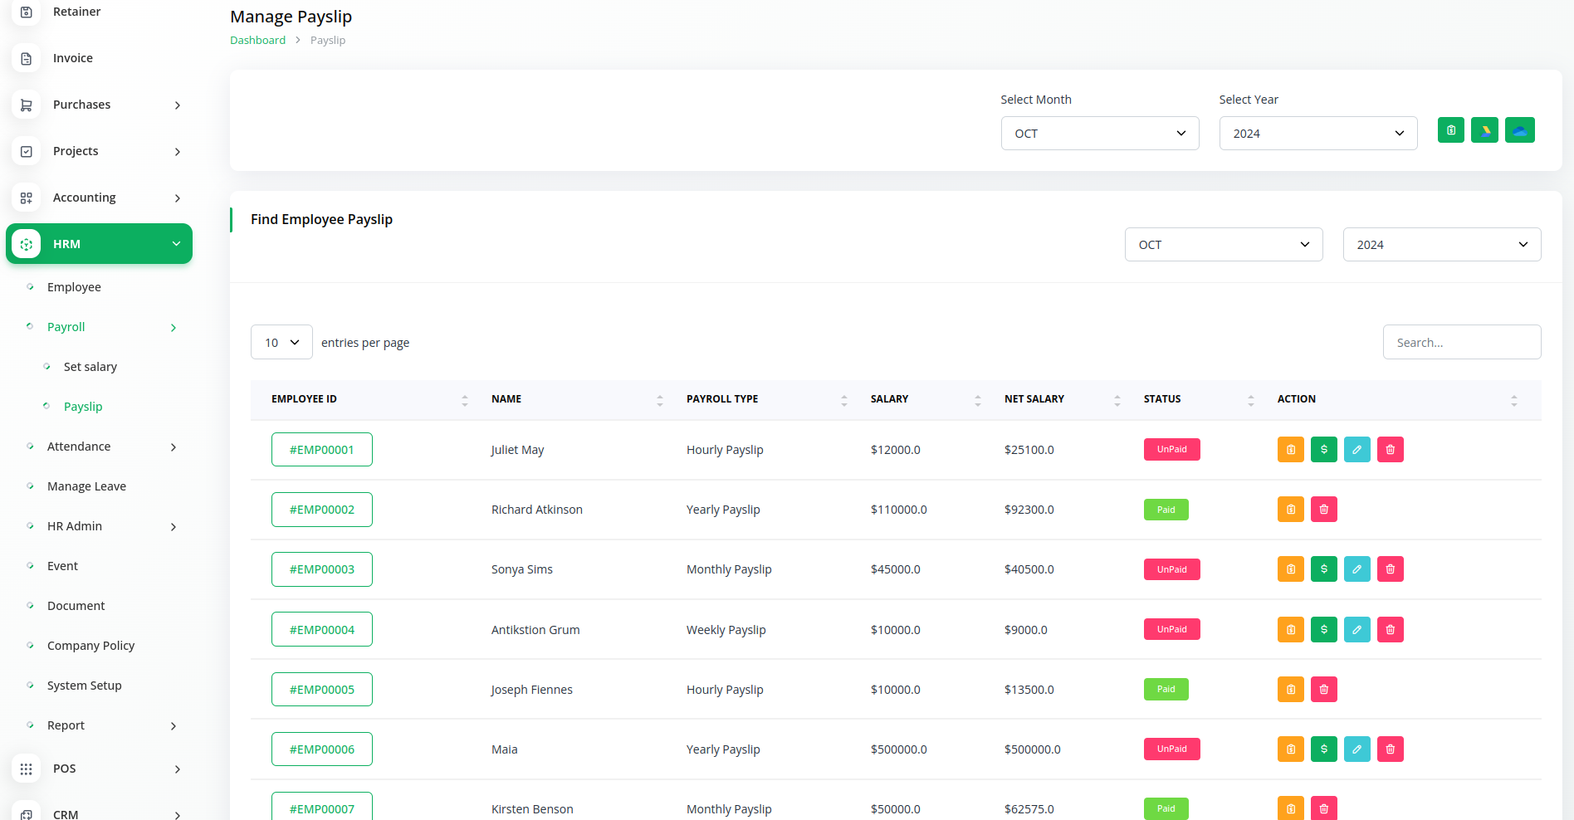The image size is (1574, 820).
Task: Click the OneDrive cloud icon button
Action: [1519, 130]
